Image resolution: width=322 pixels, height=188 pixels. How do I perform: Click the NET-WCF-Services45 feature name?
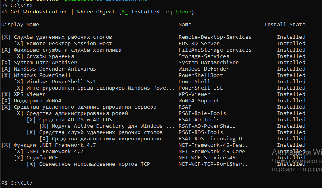coord(207,158)
